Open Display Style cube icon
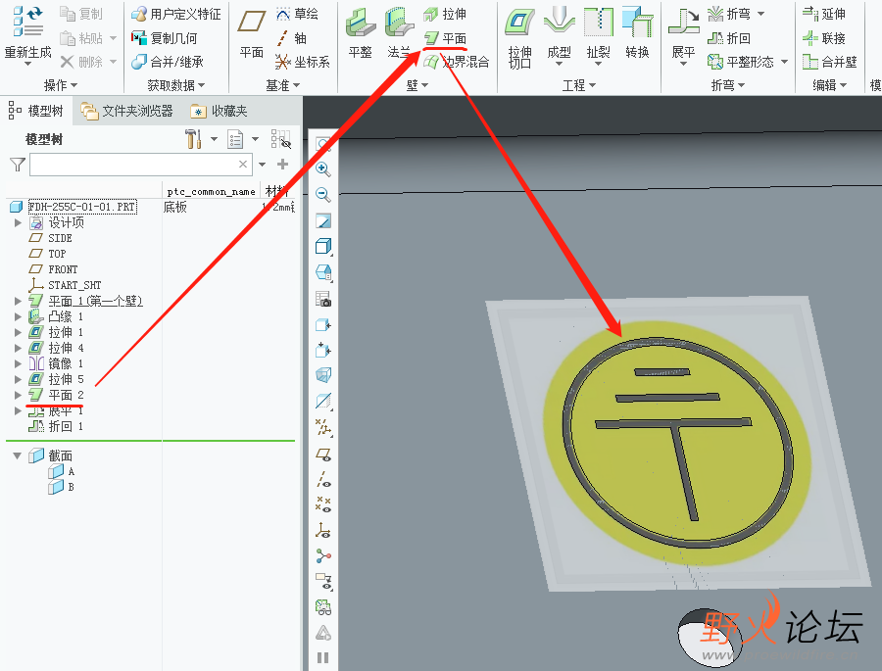The height and width of the screenshot is (671, 882). pyautogui.click(x=322, y=246)
